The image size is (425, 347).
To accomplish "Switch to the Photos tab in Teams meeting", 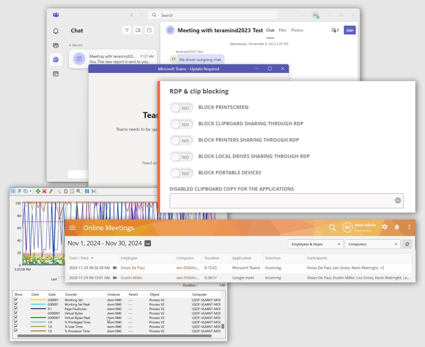I will point(297,30).
